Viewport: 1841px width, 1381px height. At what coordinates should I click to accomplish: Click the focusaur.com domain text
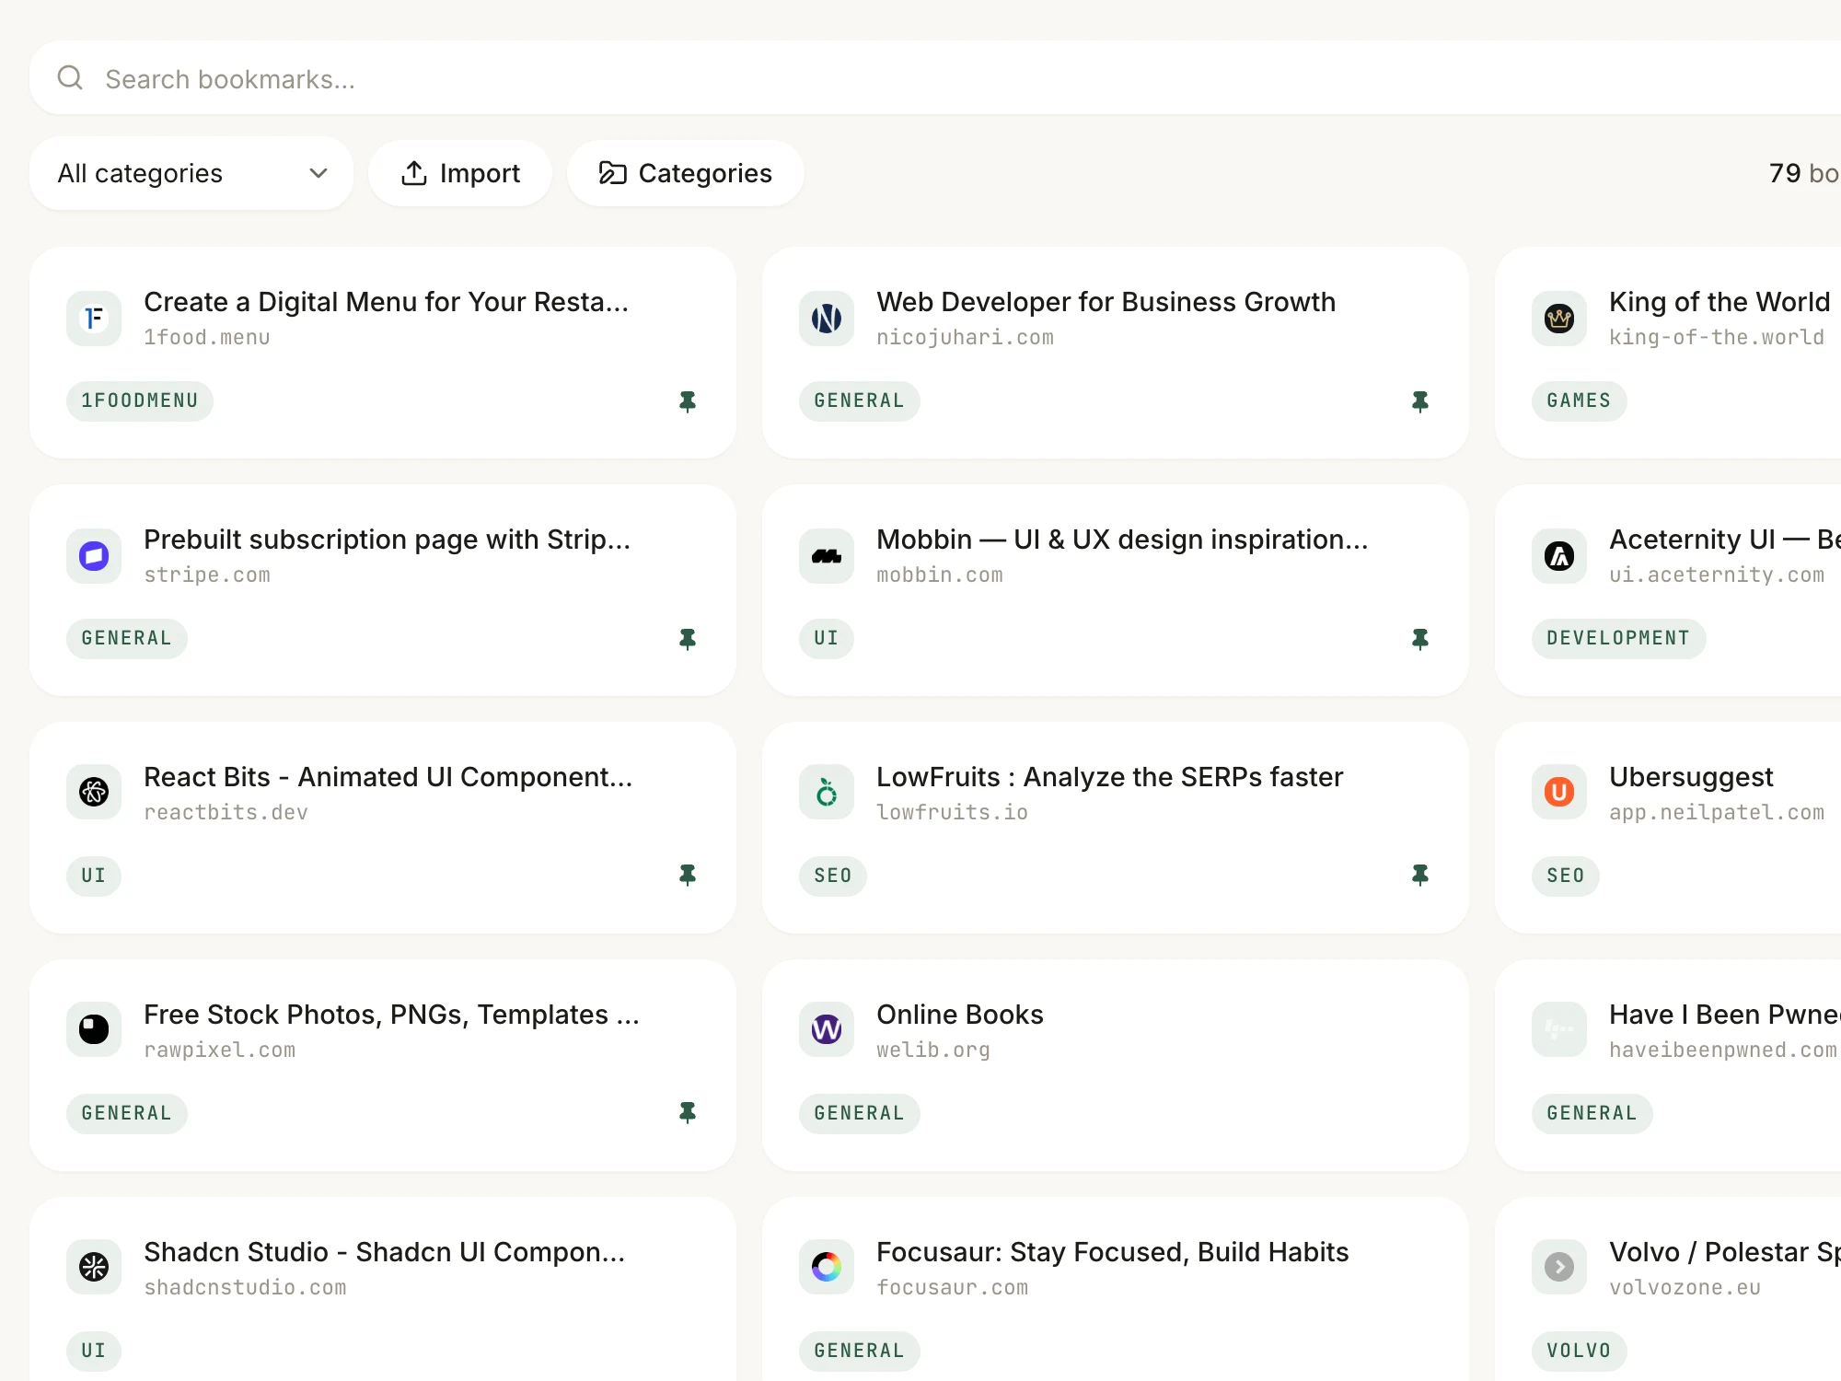pos(953,1288)
